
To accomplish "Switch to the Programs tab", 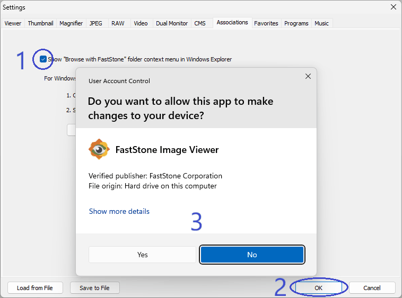I will (x=296, y=23).
